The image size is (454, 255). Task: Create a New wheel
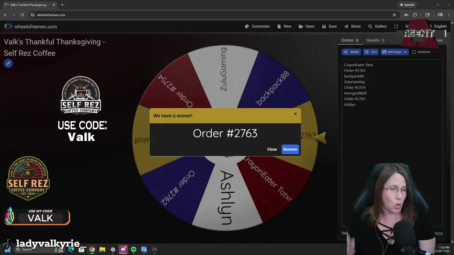pyautogui.click(x=284, y=26)
